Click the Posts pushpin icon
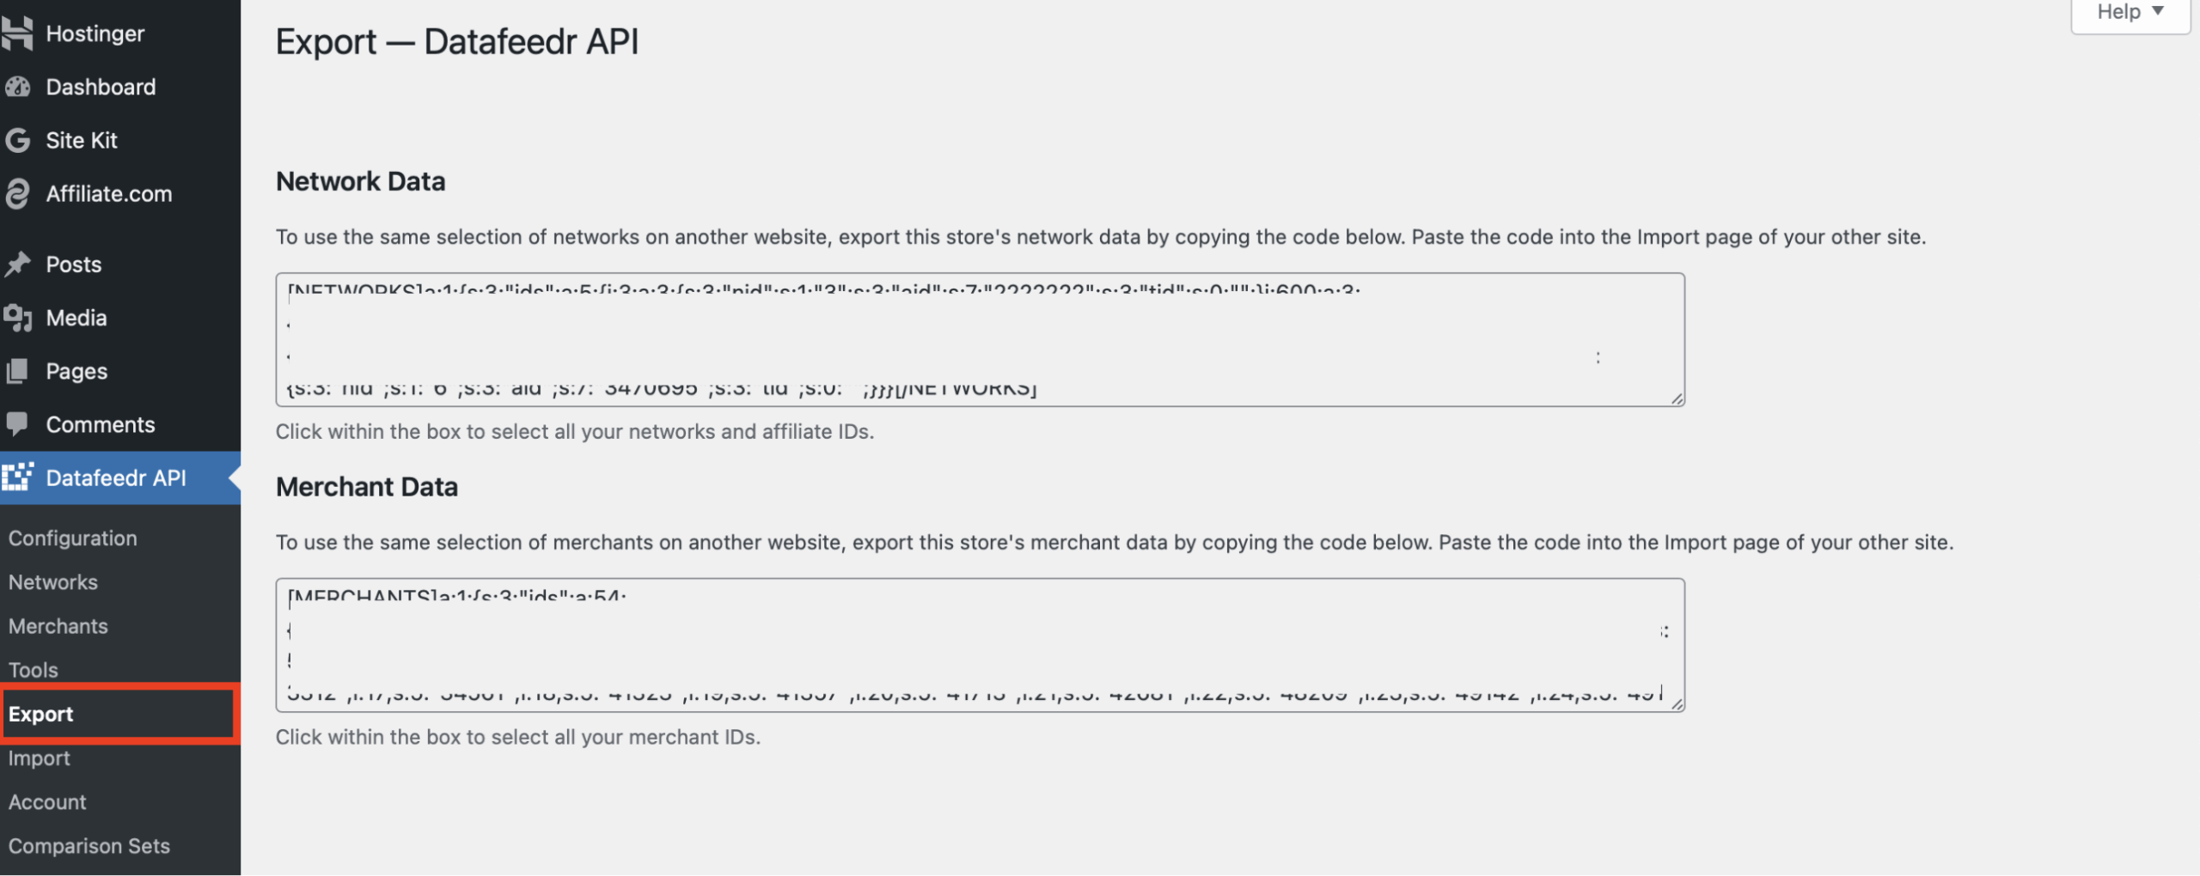 17,265
